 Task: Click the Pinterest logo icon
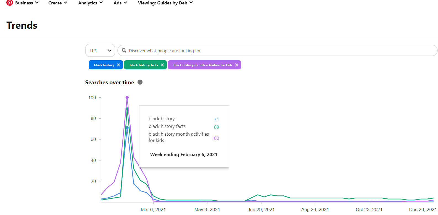pyautogui.click(x=10, y=3)
